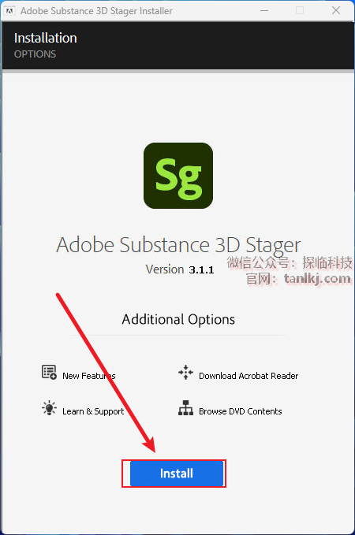Click the Additional Options heading
This screenshot has height=535, width=355.
click(x=178, y=320)
